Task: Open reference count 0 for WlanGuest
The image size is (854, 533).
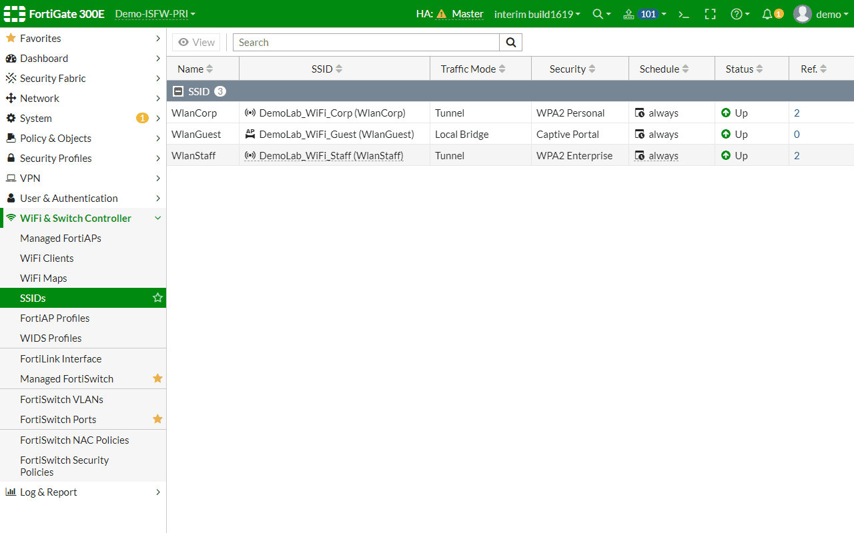Action: coord(797,135)
